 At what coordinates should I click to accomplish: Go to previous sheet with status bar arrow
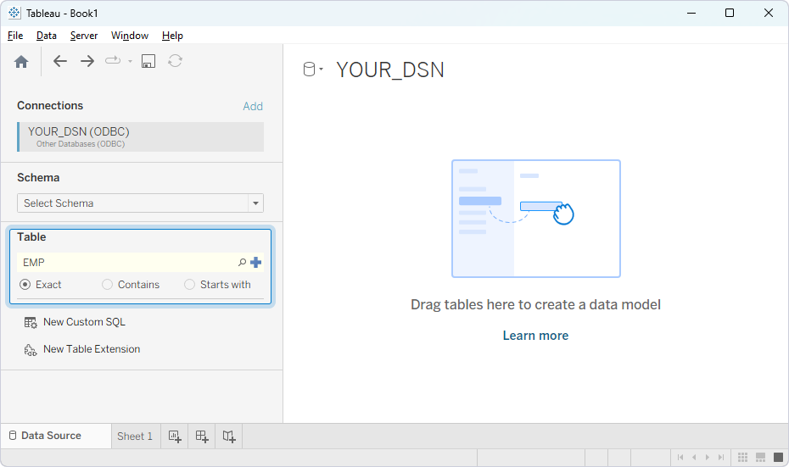pyautogui.click(x=694, y=457)
